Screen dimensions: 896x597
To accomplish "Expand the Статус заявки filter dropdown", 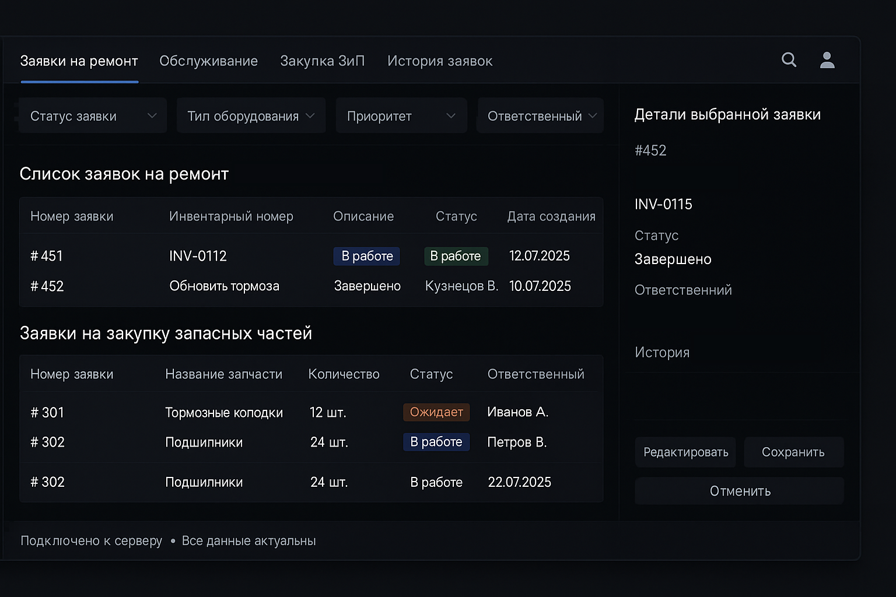I will pyautogui.click(x=93, y=116).
